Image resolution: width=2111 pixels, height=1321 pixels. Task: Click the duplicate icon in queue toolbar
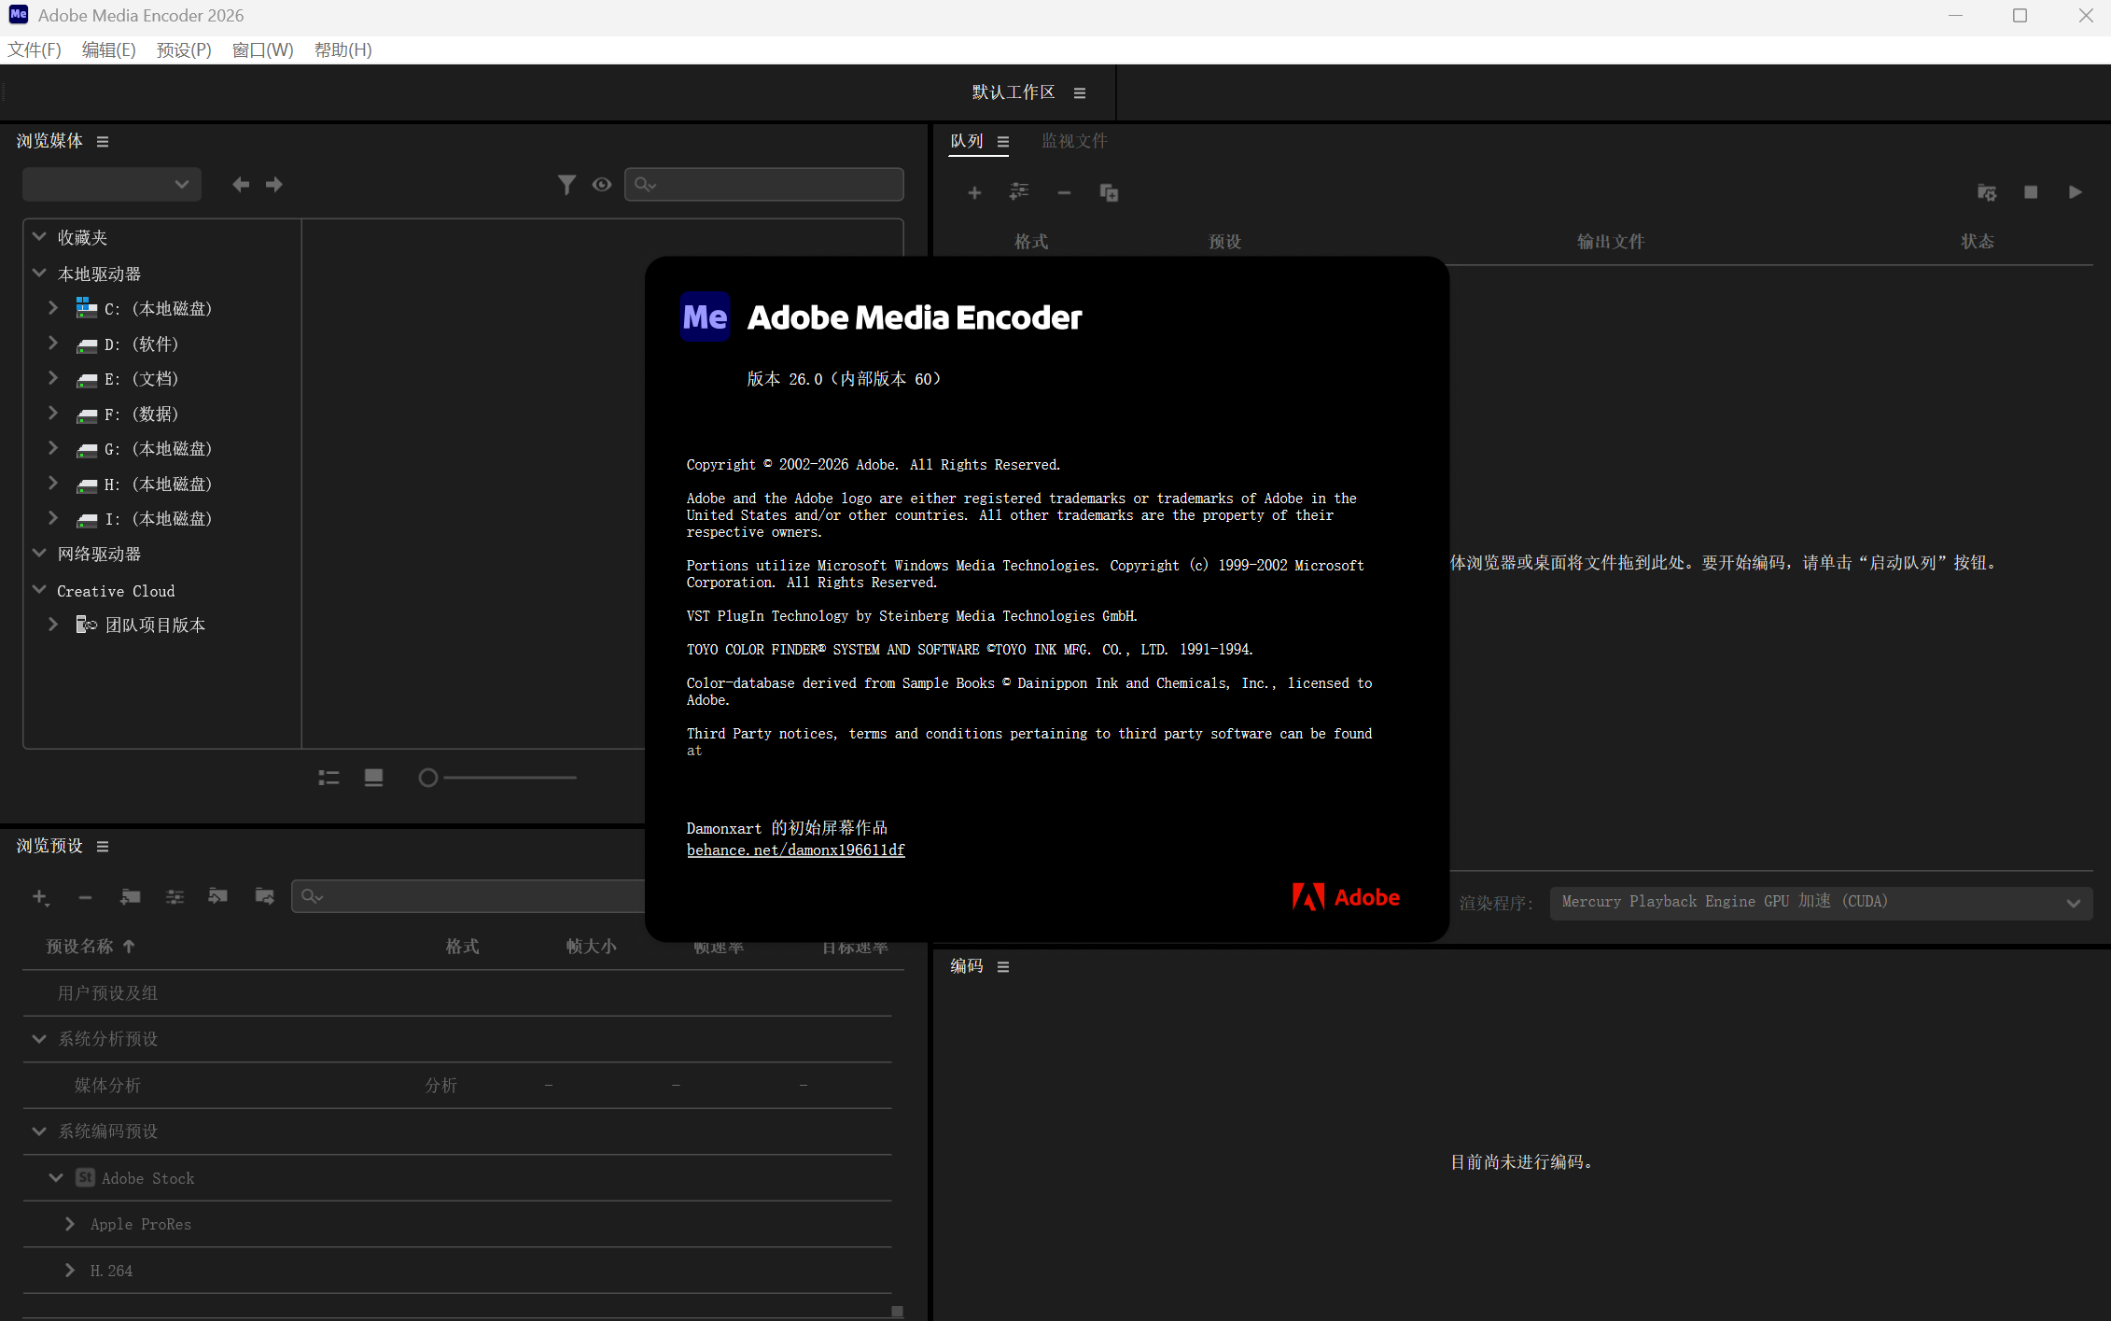click(1109, 193)
